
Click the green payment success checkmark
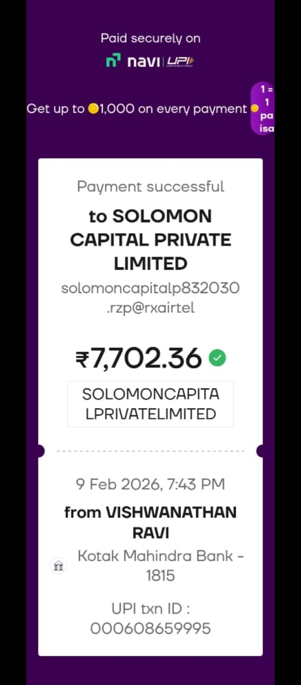(217, 358)
